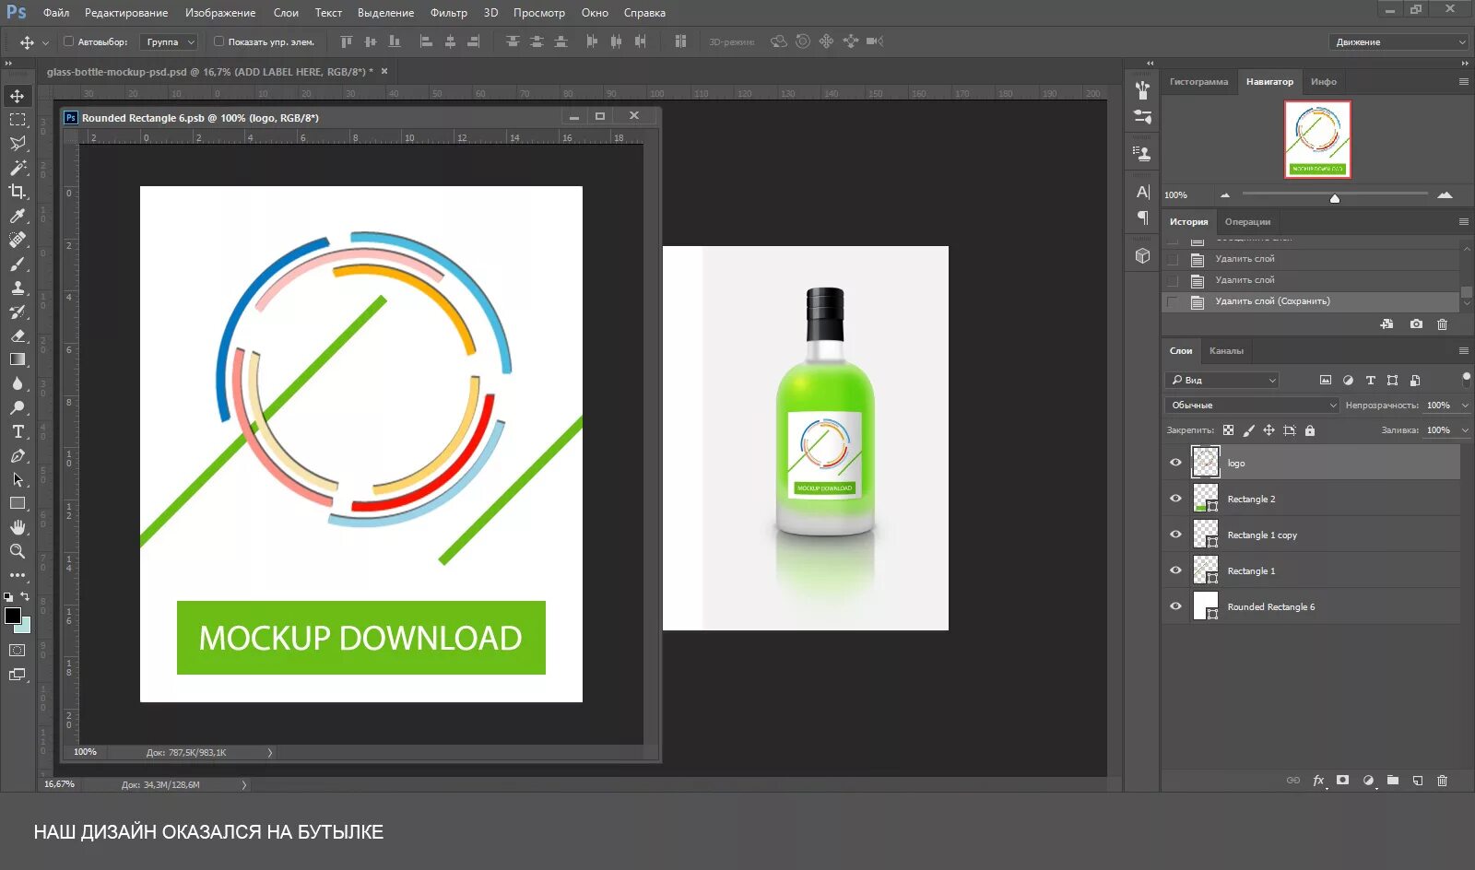Open the Заливка fill dropdown arrow

[x=1465, y=430]
